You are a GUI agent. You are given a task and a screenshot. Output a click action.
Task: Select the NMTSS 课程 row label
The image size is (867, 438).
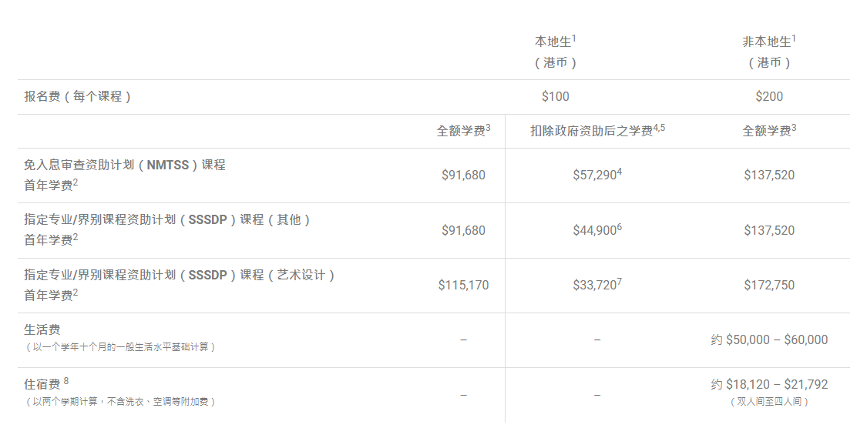(x=124, y=175)
